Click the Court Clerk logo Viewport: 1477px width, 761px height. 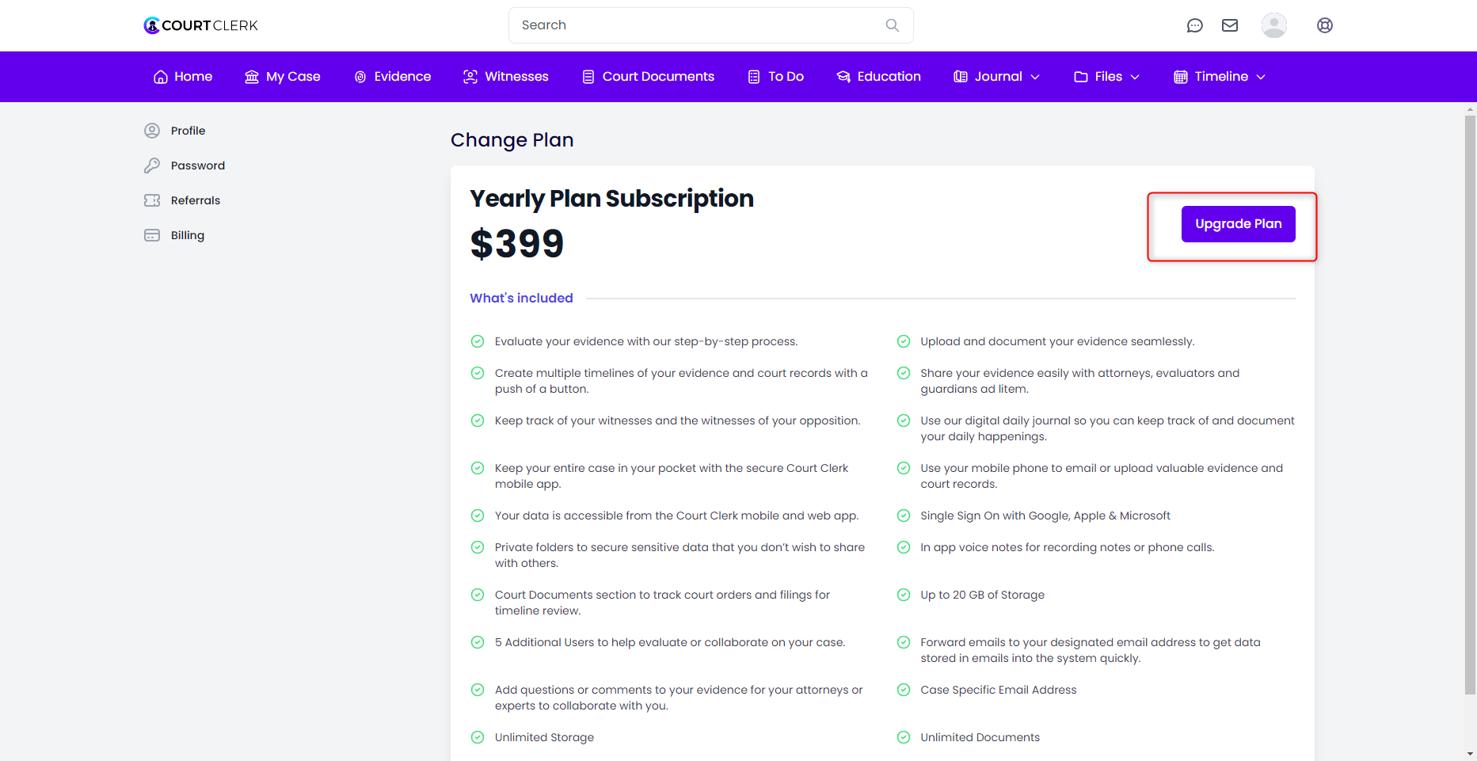pos(201,25)
